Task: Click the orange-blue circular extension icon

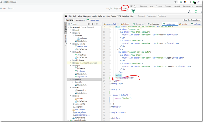Action: (x=185, y=2)
